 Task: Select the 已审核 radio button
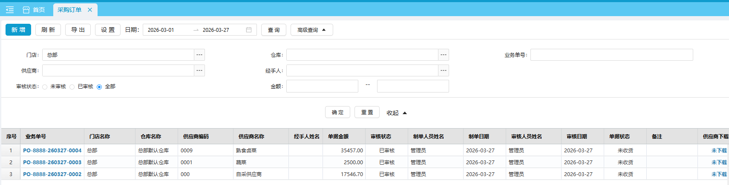pos(72,87)
